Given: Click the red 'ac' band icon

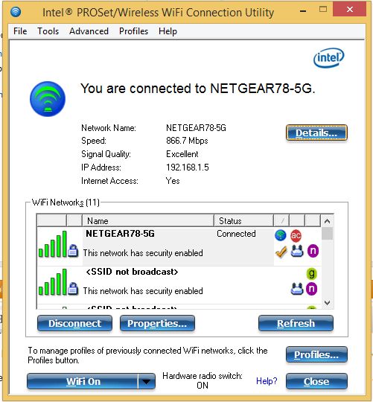Looking at the screenshot, I should pyautogui.click(x=296, y=235).
